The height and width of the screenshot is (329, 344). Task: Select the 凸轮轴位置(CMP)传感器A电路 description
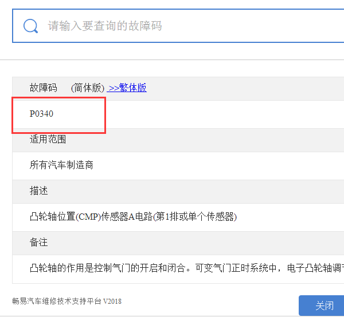tap(133, 217)
